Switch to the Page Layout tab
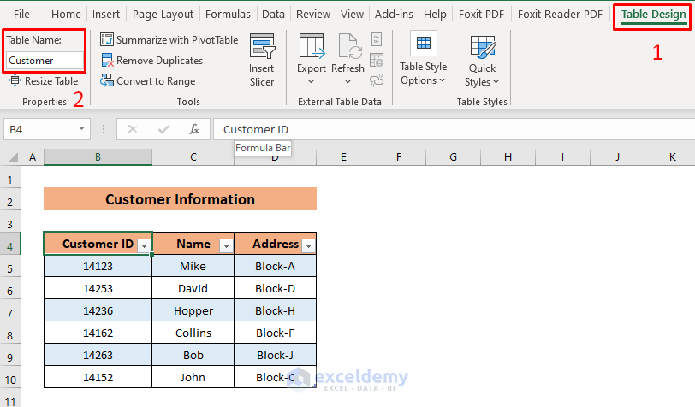Image resolution: width=695 pixels, height=407 pixels. point(163,15)
